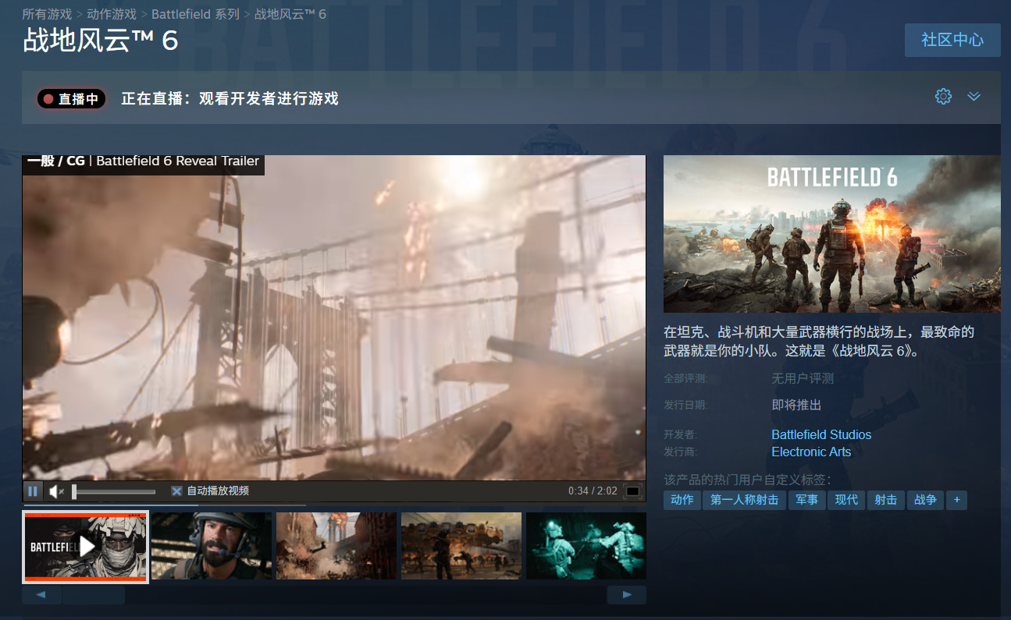1011x620 pixels.
Task: Open publisher Electronic Arts link
Action: click(811, 452)
